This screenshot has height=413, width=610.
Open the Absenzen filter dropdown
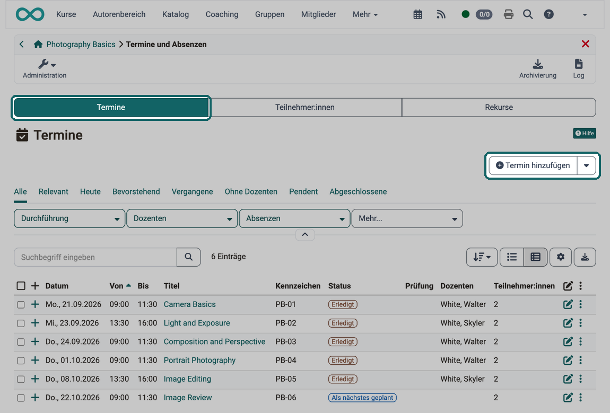tap(294, 218)
